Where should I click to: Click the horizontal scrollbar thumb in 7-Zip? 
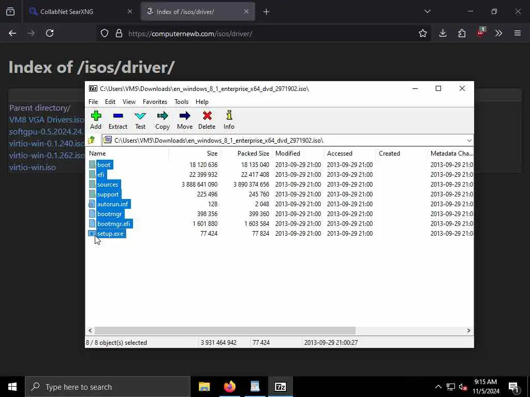tap(225, 330)
